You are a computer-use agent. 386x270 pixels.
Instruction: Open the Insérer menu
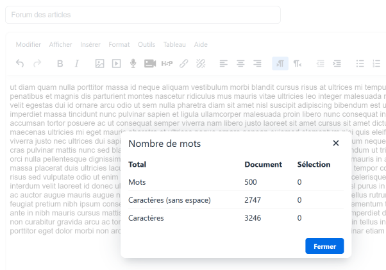pyautogui.click(x=90, y=45)
